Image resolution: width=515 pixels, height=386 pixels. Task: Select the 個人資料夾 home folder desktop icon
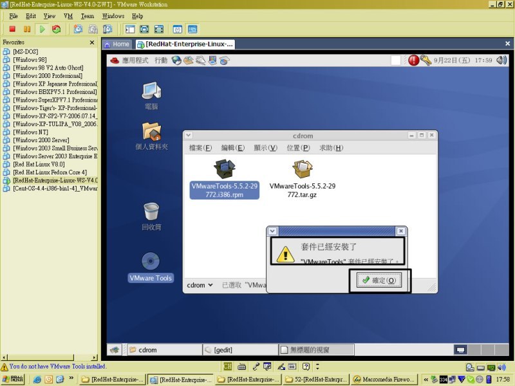pyautogui.click(x=151, y=136)
